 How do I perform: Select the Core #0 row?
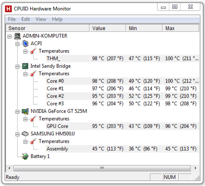pyautogui.click(x=122, y=81)
